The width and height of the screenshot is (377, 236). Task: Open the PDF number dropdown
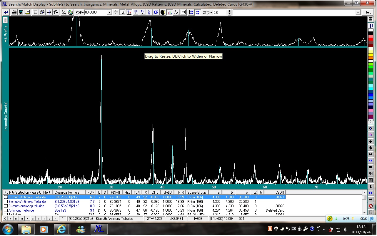click(x=109, y=13)
